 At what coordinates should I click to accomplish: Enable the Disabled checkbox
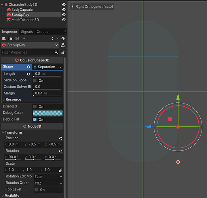(x=35, y=107)
